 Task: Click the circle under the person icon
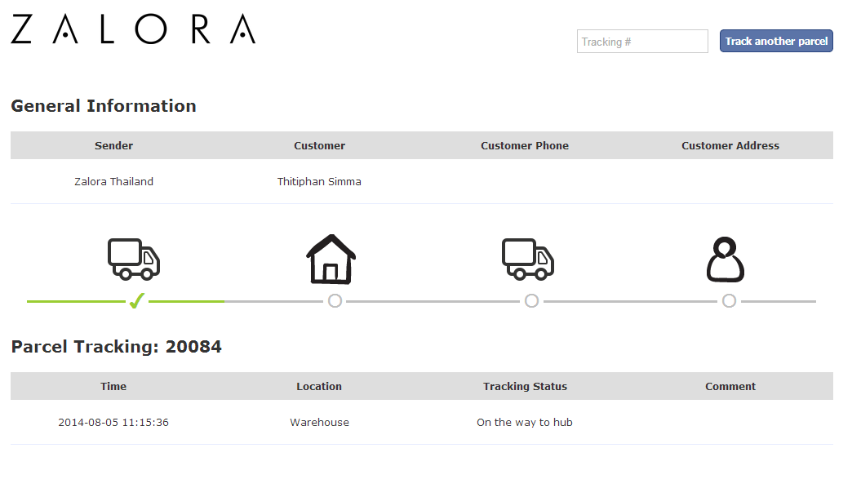point(729,300)
